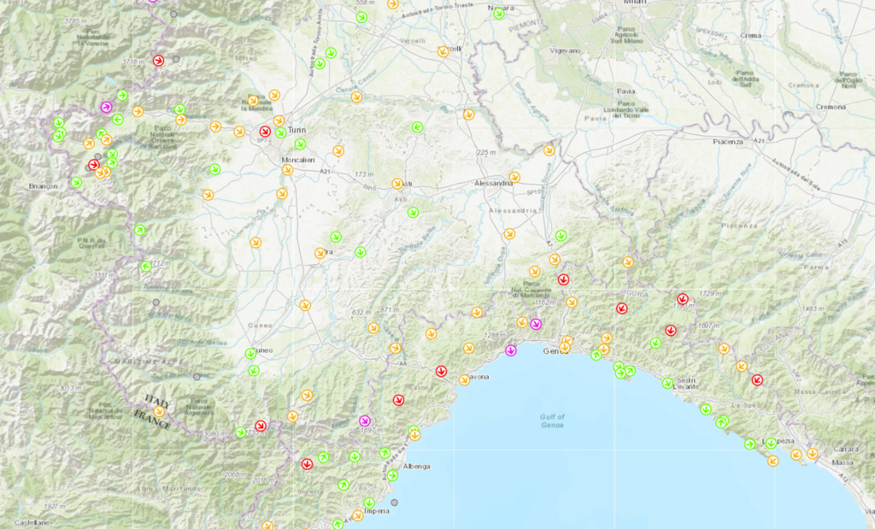Click the Briançon town label
Image resolution: width=875 pixels, height=529 pixels.
click(x=42, y=185)
